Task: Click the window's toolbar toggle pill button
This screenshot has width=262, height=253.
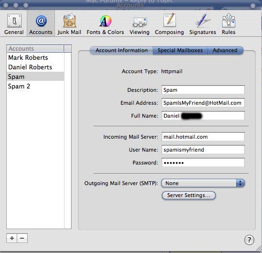Action: [253, 5]
